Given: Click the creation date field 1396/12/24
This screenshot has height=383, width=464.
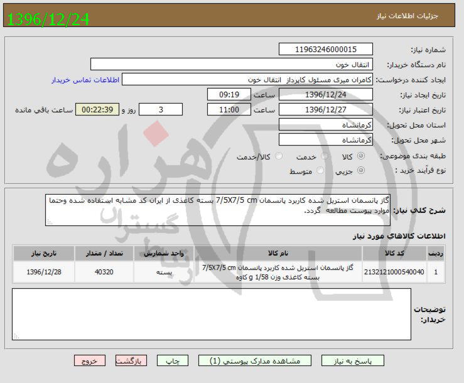Looking at the screenshot, I should pos(325,94).
